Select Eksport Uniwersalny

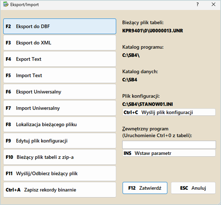tap(60, 92)
